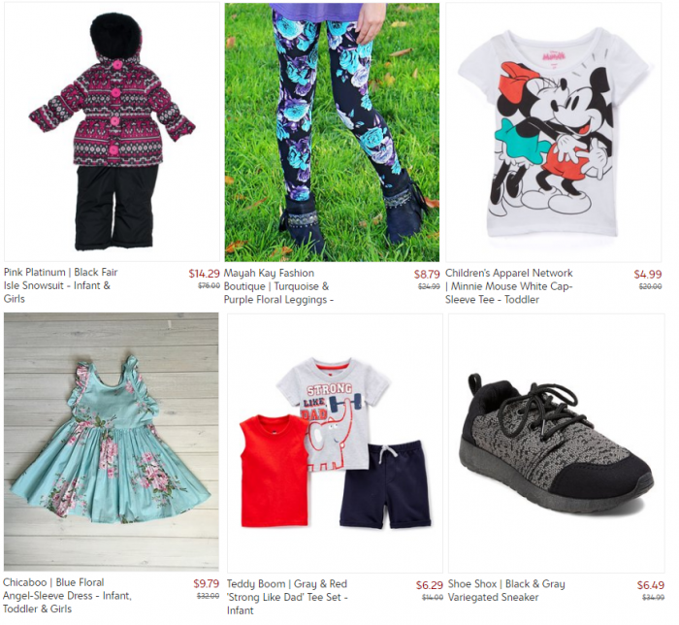Open the Pink Platinum snowsuit product image

pyautogui.click(x=113, y=132)
